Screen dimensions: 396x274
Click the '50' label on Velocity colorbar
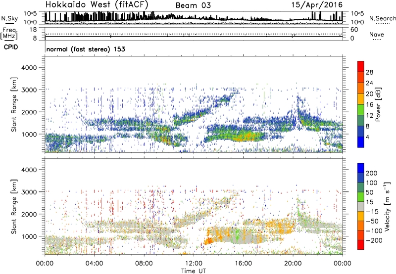[x=369, y=192]
